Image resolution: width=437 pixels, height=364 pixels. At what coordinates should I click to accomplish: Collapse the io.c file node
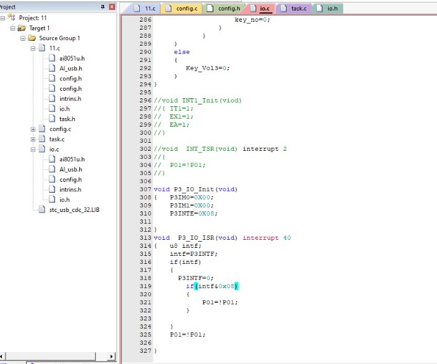point(33,150)
